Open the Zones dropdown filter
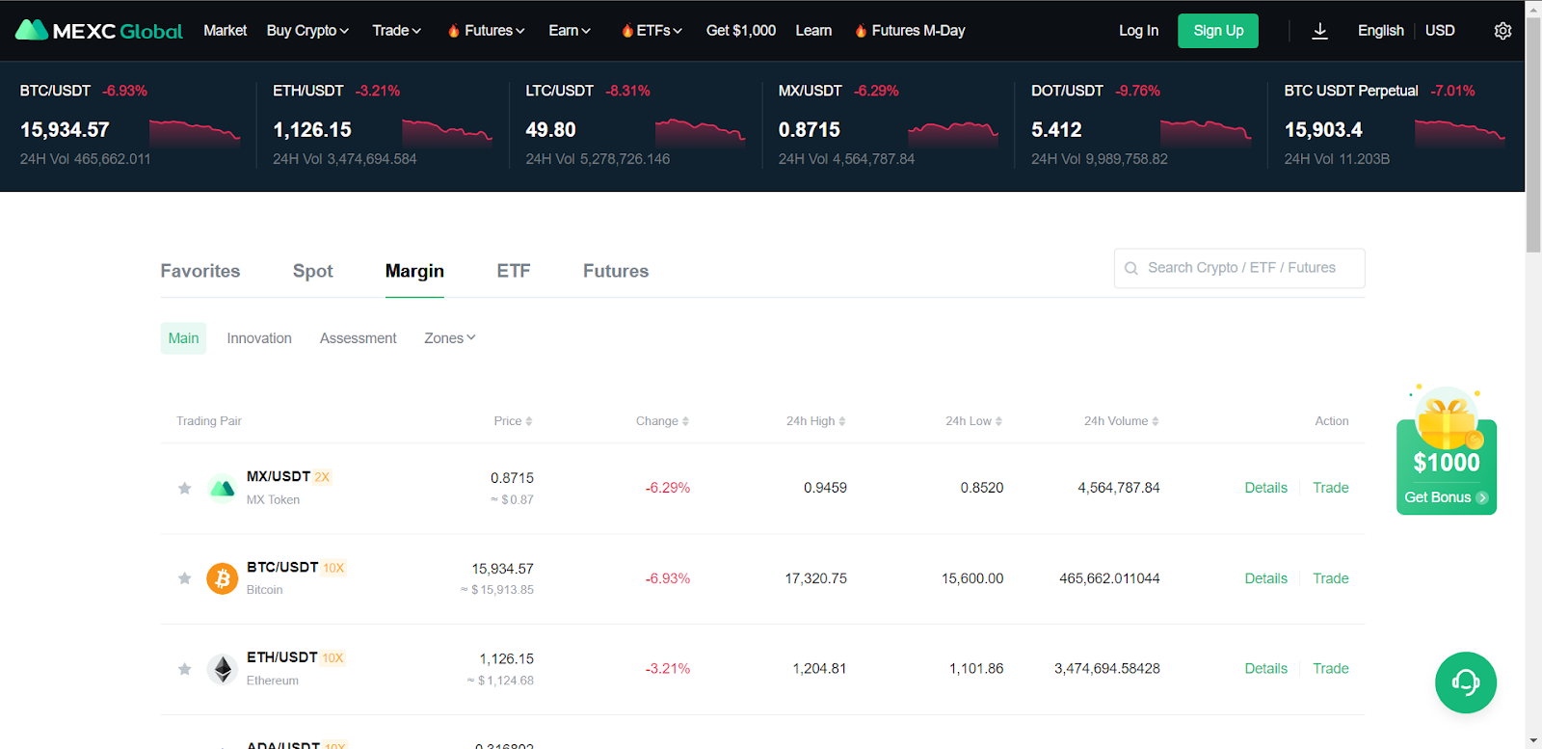The height and width of the screenshot is (749, 1542). pos(450,338)
